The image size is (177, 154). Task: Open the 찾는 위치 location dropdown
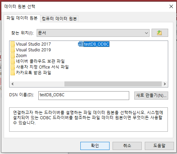93,33
